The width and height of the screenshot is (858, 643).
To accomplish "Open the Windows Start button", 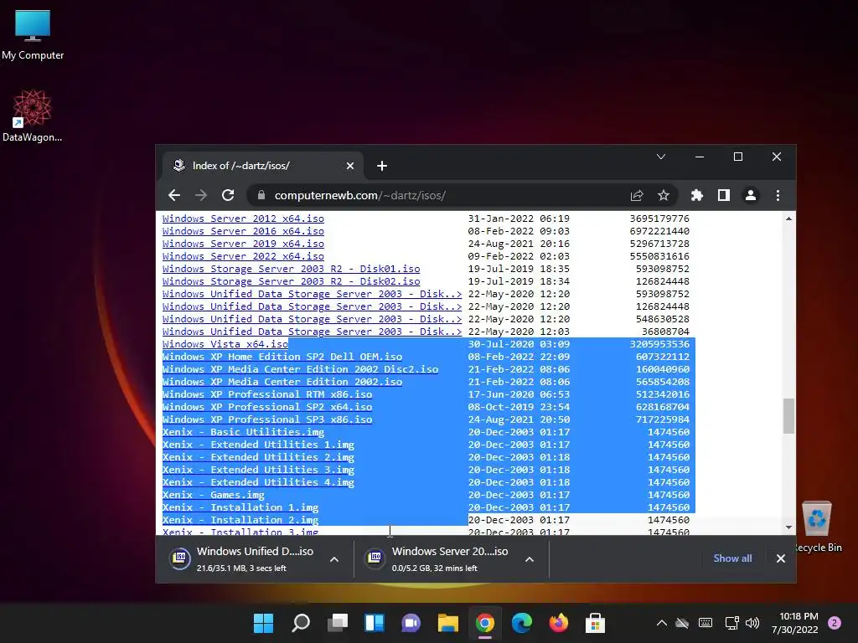I will click(263, 623).
